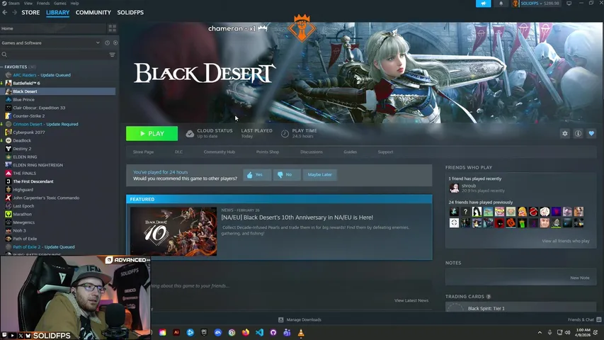Click No on recommendation prompt
This screenshot has height=340, width=604.
point(287,175)
